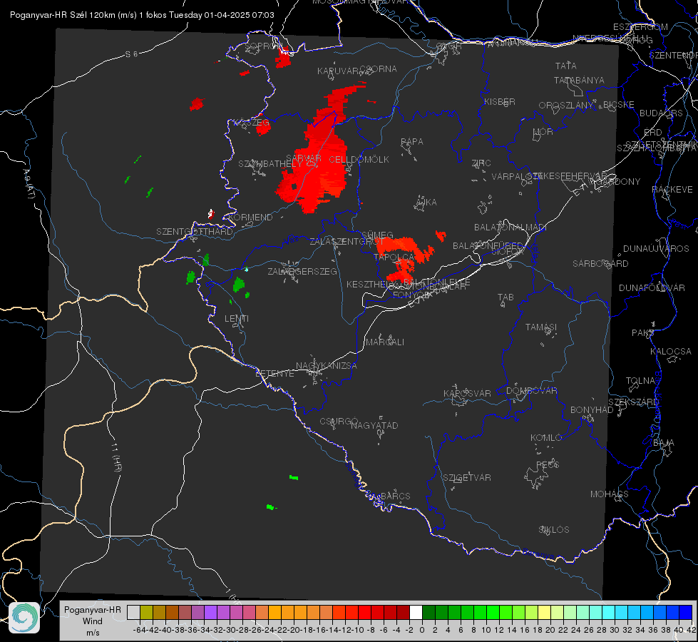The height and width of the screenshot is (642, 698).
Task: Select the olive swatch between -64 and -42
Action: tap(146, 612)
